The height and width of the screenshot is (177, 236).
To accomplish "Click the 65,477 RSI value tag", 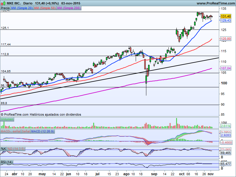I will [x=226, y=164].
